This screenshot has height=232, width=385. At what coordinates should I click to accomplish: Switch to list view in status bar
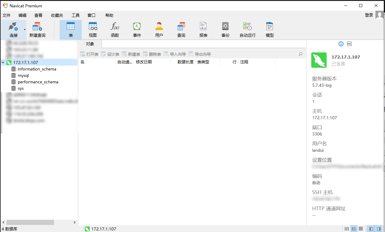pos(354,229)
